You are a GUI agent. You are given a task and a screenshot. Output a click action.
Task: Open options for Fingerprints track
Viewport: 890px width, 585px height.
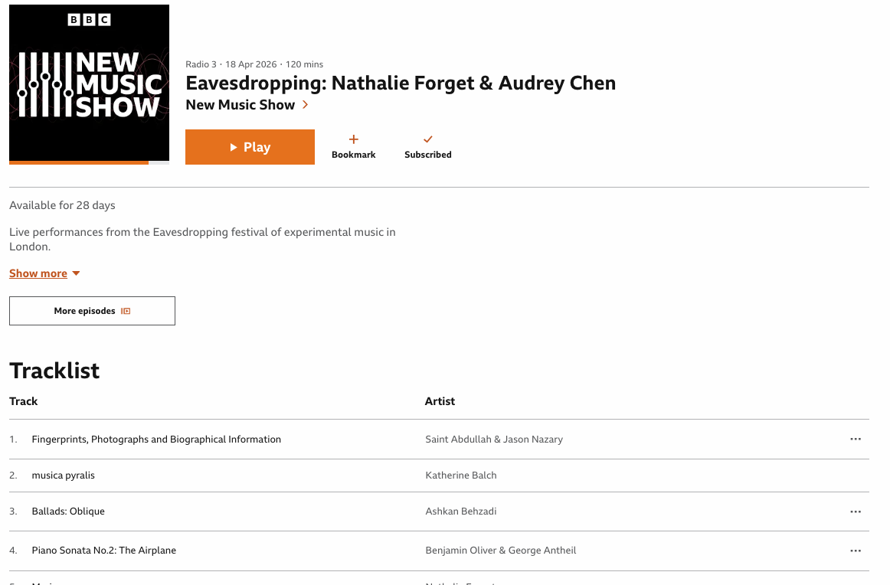[x=856, y=440]
